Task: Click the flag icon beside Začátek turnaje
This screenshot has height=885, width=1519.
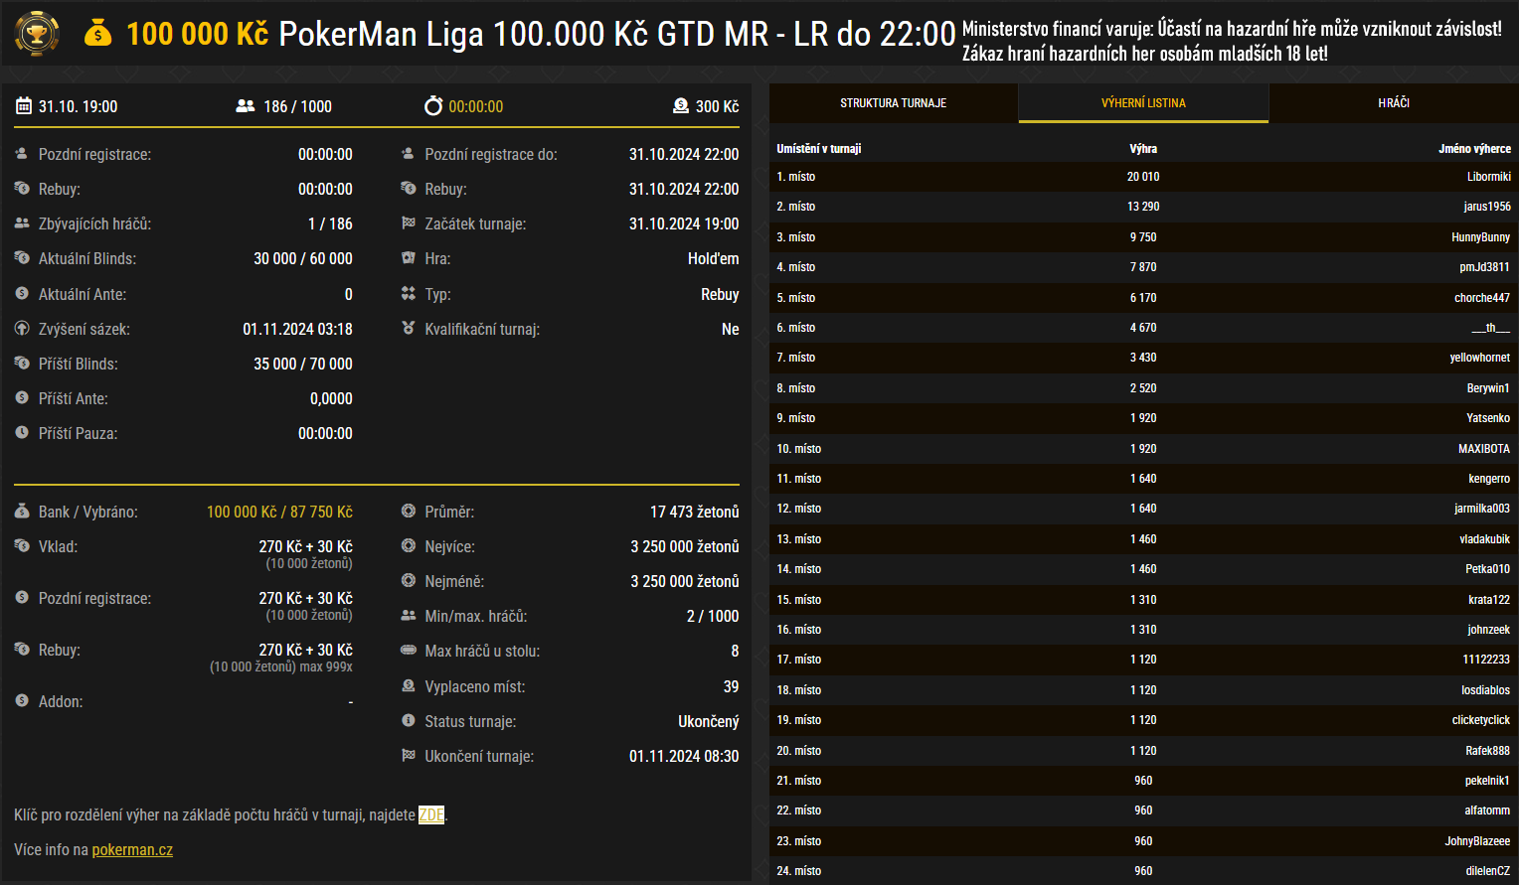Action: [x=408, y=223]
